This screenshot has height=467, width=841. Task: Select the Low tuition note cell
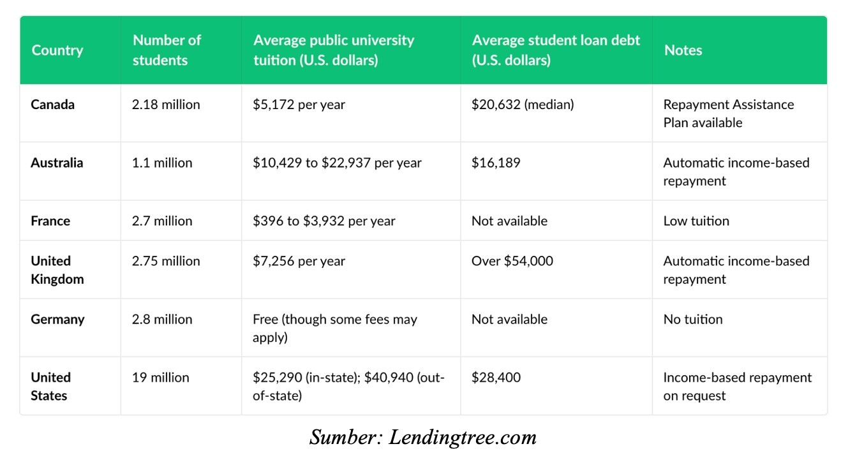click(x=696, y=221)
